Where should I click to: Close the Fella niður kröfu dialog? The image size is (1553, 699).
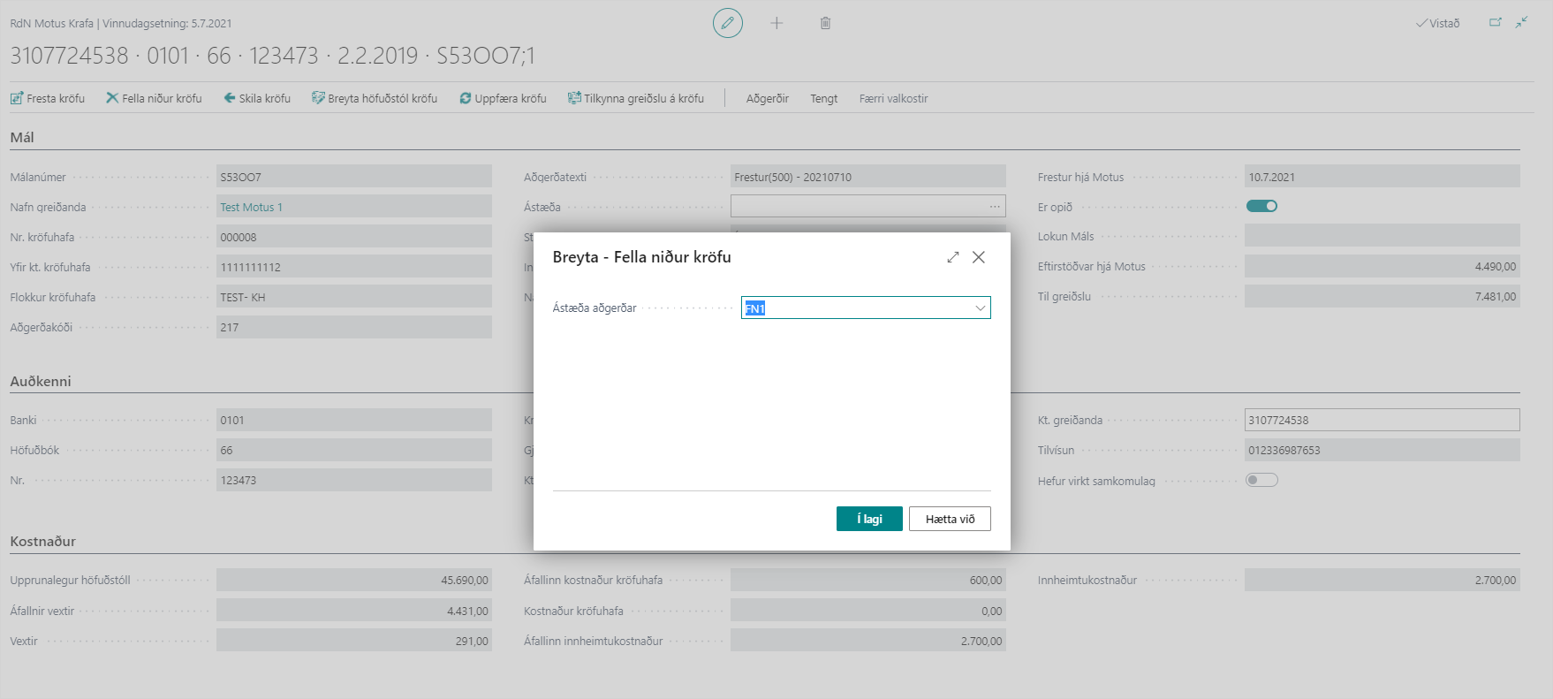pos(979,257)
